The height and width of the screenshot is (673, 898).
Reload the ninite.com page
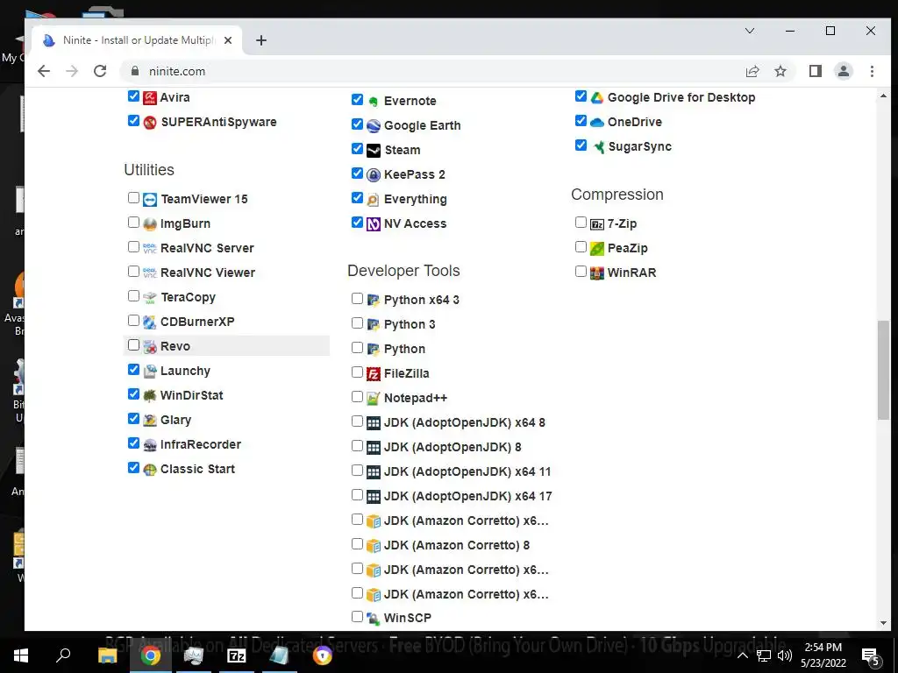100,71
